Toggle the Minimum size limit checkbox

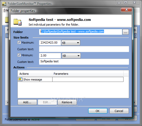pyautogui.click(x=19, y=55)
